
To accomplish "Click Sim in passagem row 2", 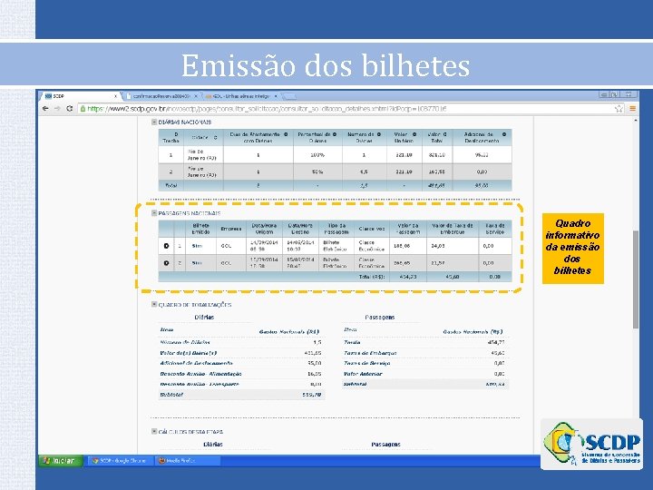I will [197, 263].
